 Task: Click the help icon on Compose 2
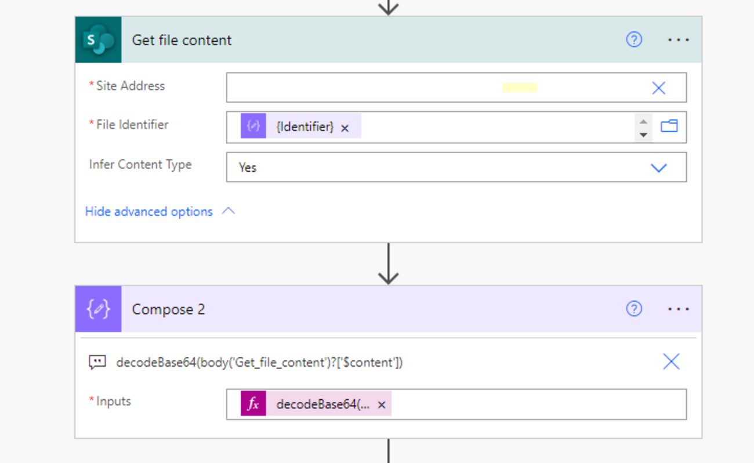pyautogui.click(x=634, y=309)
